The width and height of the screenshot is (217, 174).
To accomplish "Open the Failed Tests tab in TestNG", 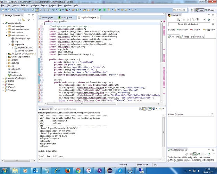I will click(x=187, y=37).
